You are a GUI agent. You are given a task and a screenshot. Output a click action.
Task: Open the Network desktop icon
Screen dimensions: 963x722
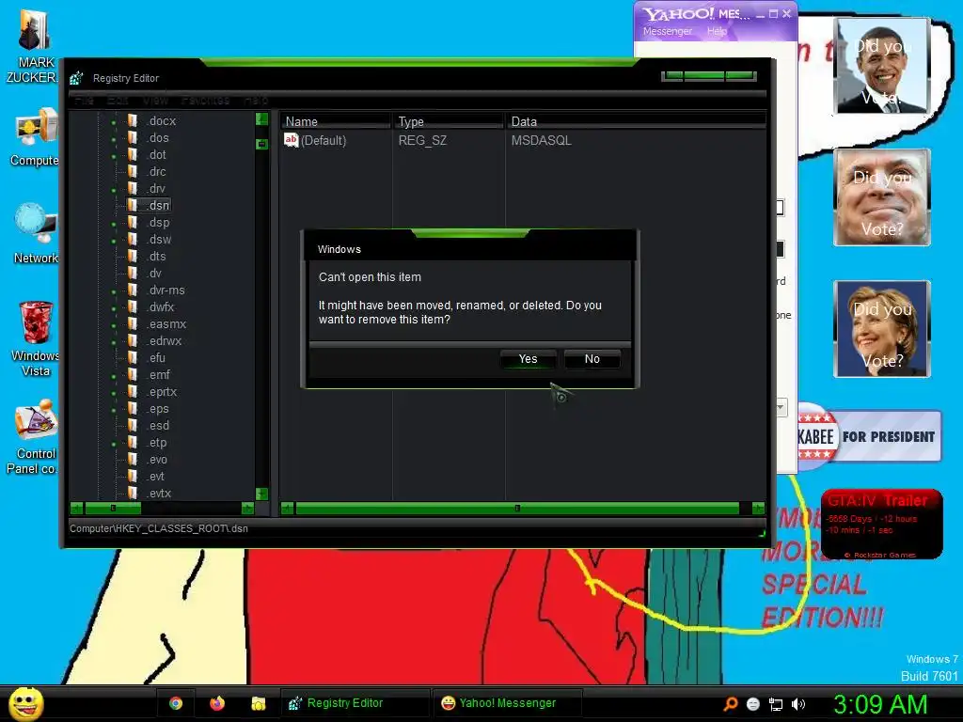pos(36,234)
